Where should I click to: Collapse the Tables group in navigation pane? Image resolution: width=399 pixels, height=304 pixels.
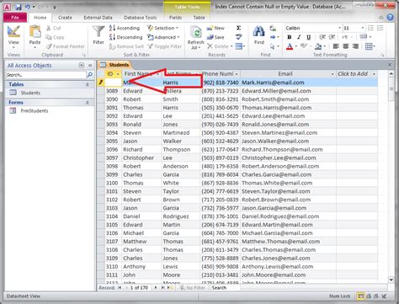pyautogui.click(x=88, y=84)
